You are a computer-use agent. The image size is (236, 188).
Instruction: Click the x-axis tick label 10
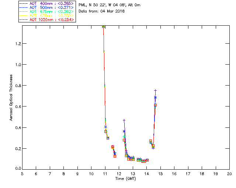coord(91,174)
